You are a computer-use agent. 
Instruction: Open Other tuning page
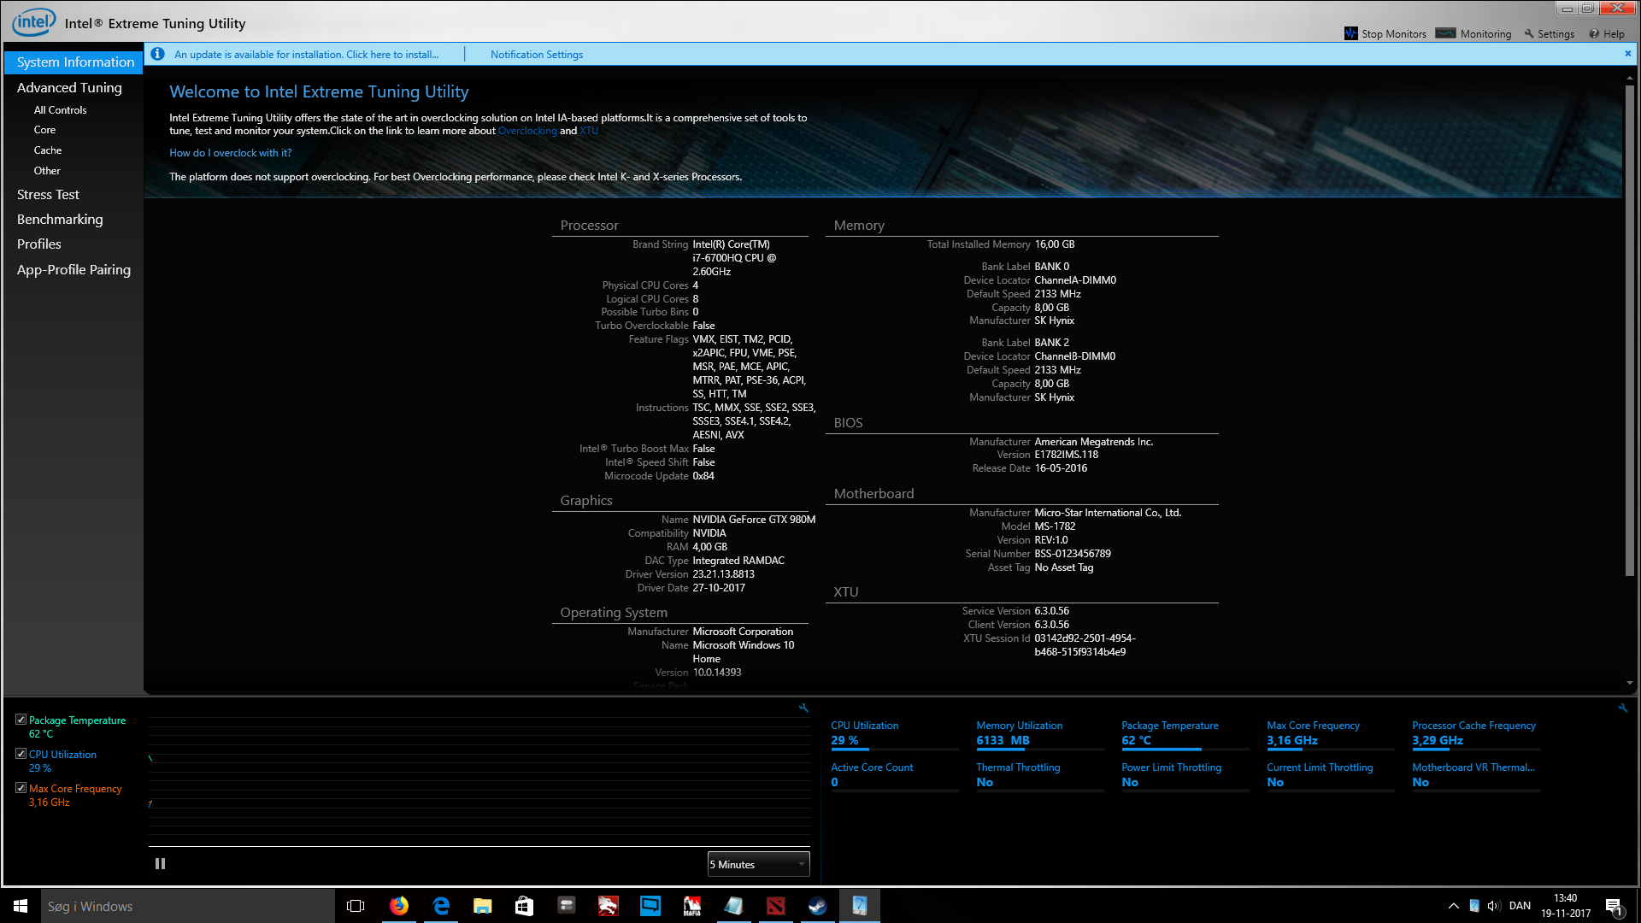[47, 171]
